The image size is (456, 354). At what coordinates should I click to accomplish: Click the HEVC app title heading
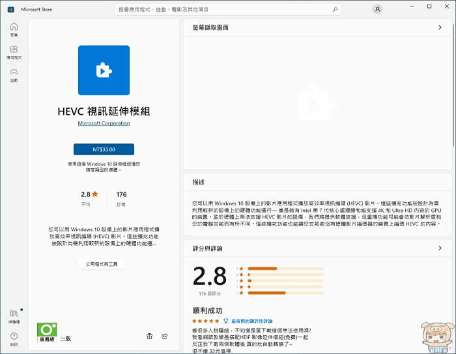pyautogui.click(x=104, y=111)
